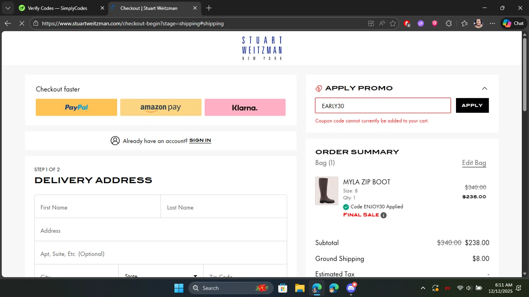This screenshot has width=529, height=297.
Task: Click the account user icon
Action: [x=115, y=141]
